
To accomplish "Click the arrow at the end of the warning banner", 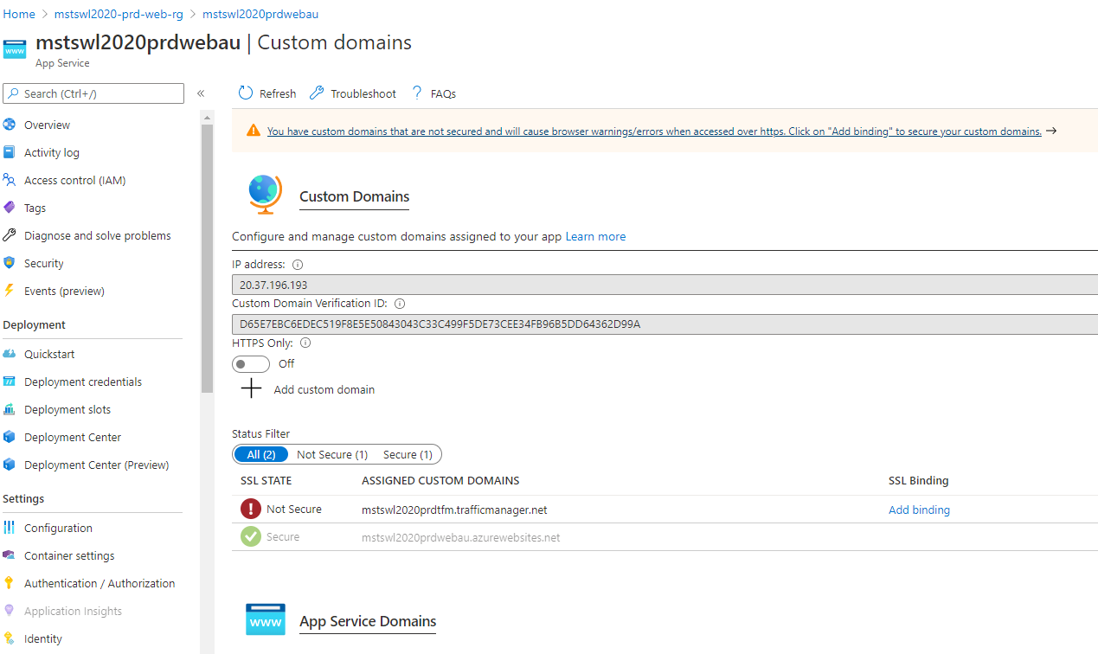I will 1051,131.
